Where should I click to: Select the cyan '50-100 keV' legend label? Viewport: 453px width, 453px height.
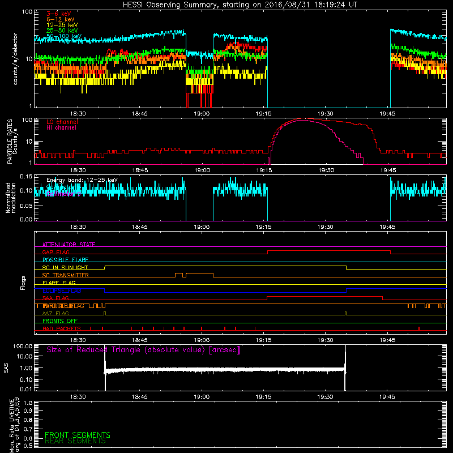tap(64, 36)
